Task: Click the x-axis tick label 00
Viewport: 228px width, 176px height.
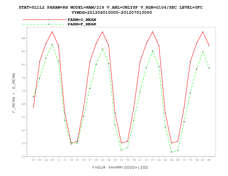Action: (33, 160)
